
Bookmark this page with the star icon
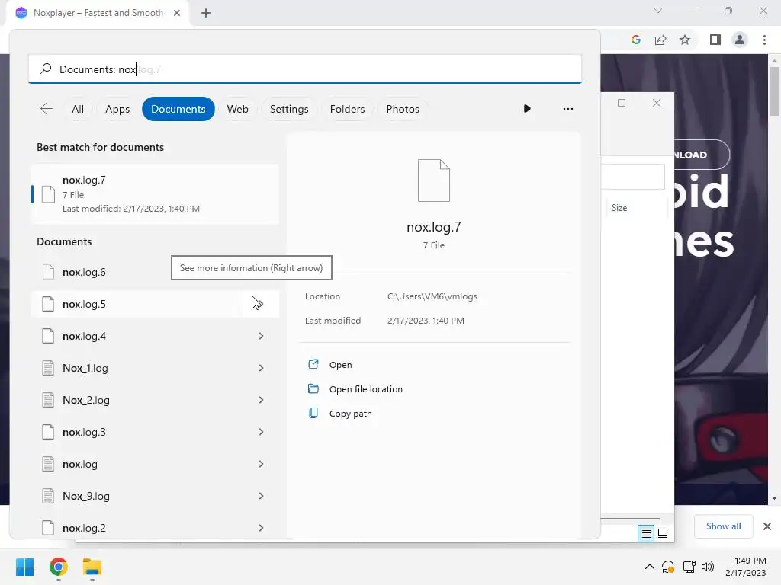point(685,40)
